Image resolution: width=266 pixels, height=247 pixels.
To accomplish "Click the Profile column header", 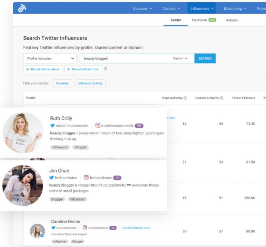I will [31, 98].
